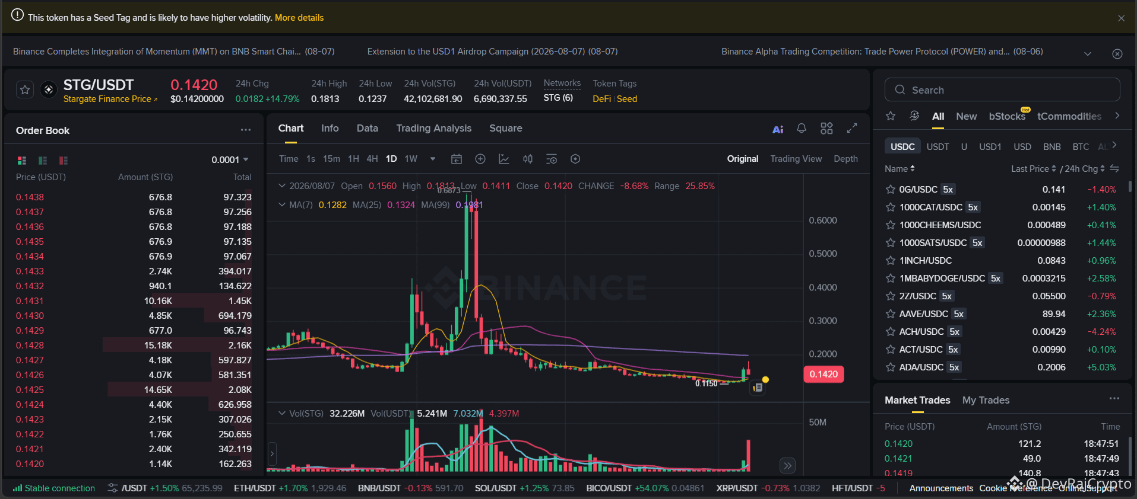Show only buy orders in order book
This screenshot has width=1137, height=499.
(43, 160)
